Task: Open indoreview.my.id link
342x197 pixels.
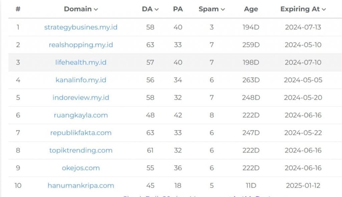Action: 81,98
